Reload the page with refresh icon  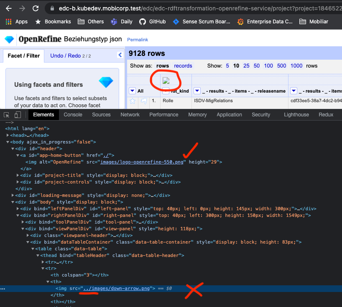coord(36,8)
